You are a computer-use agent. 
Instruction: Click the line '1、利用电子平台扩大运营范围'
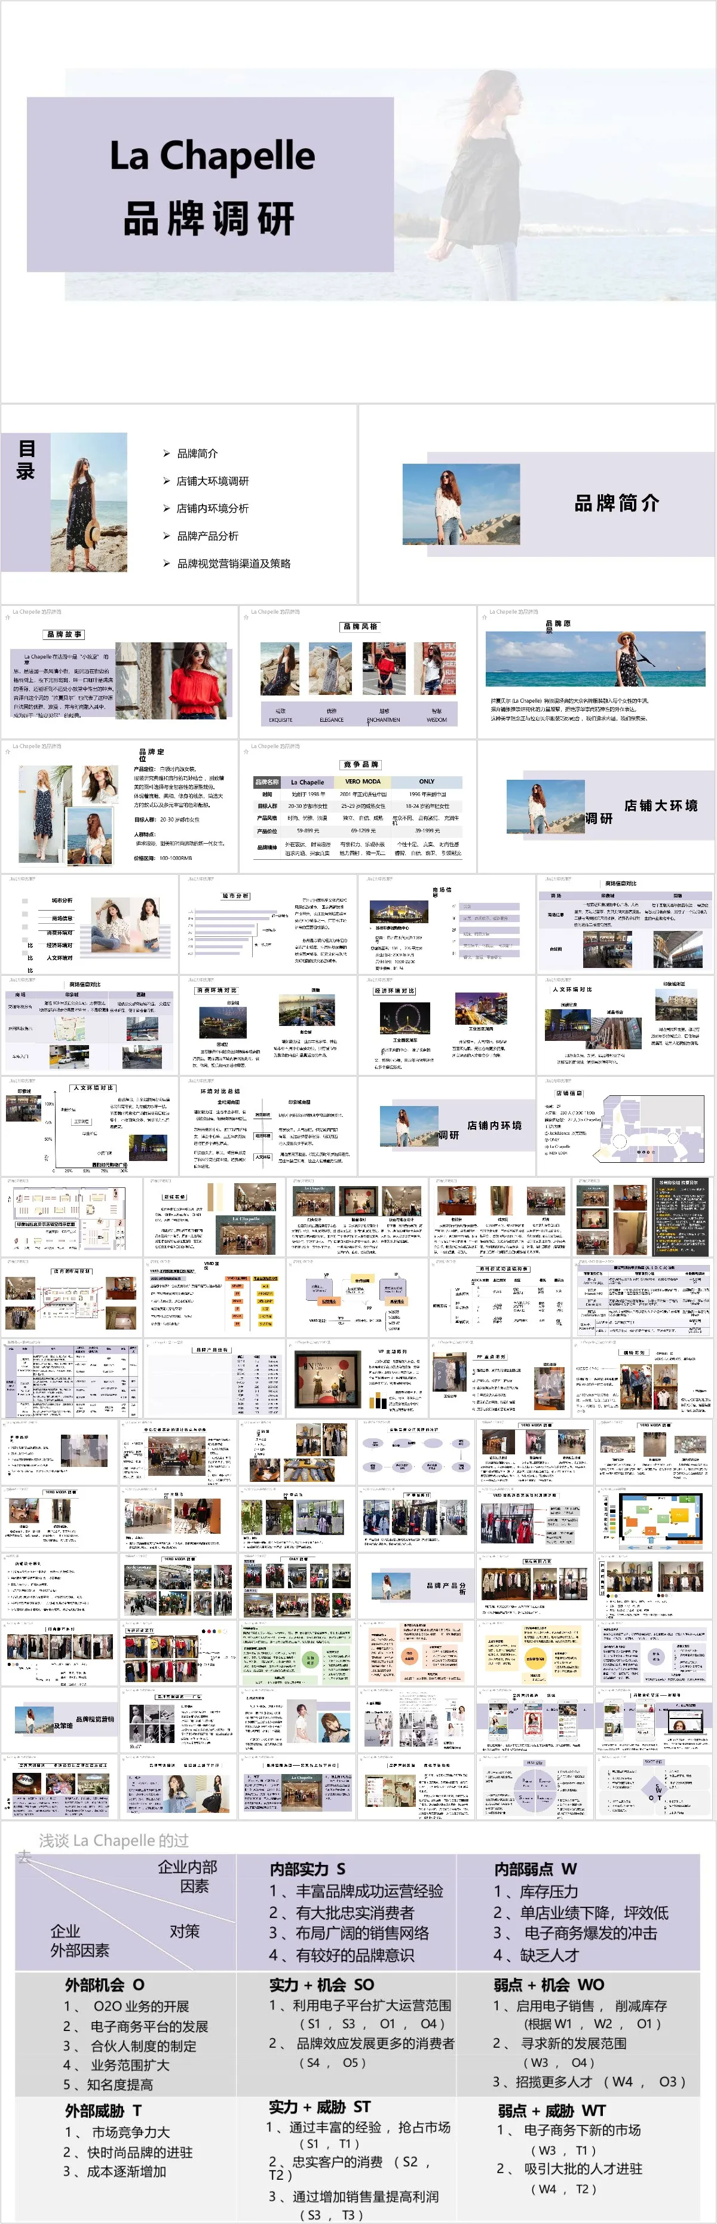(359, 2005)
